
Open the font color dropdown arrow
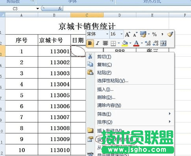pyautogui.click(x=142, y=43)
